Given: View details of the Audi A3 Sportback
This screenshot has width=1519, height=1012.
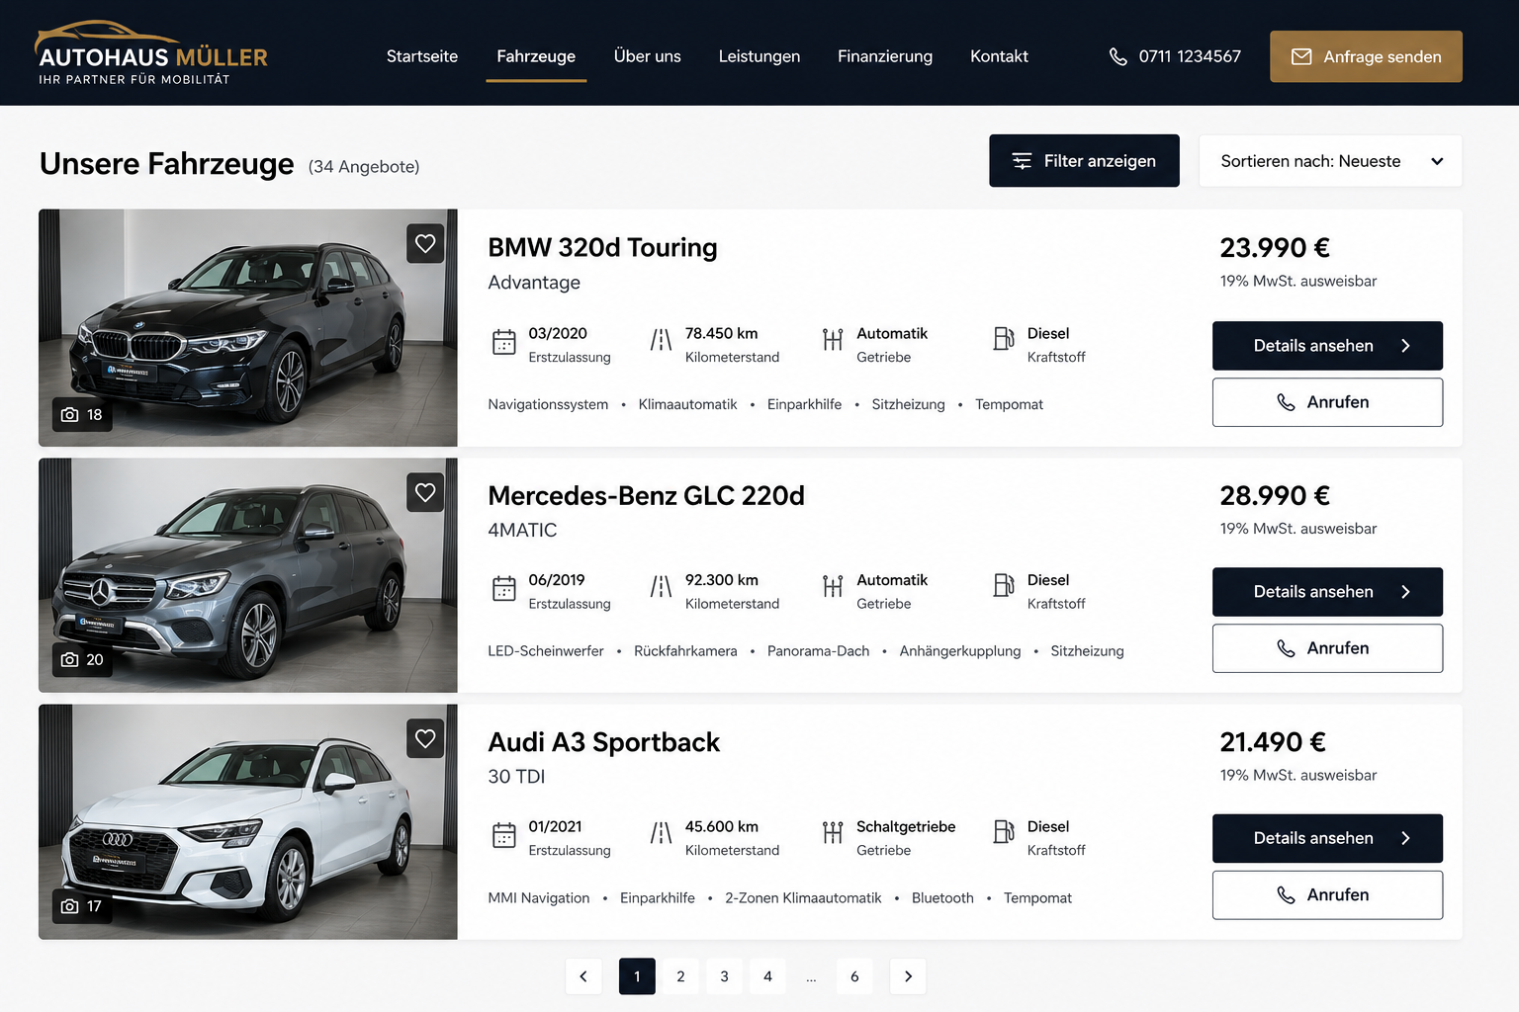Looking at the screenshot, I should tap(1327, 838).
